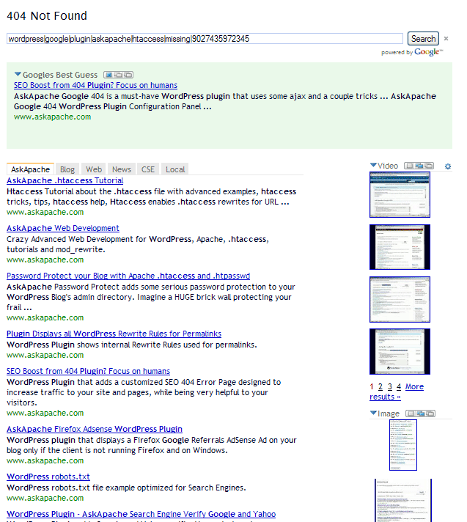Screen dimensions: 467x522
Task: Open More results link under videos
Action: tap(414, 386)
